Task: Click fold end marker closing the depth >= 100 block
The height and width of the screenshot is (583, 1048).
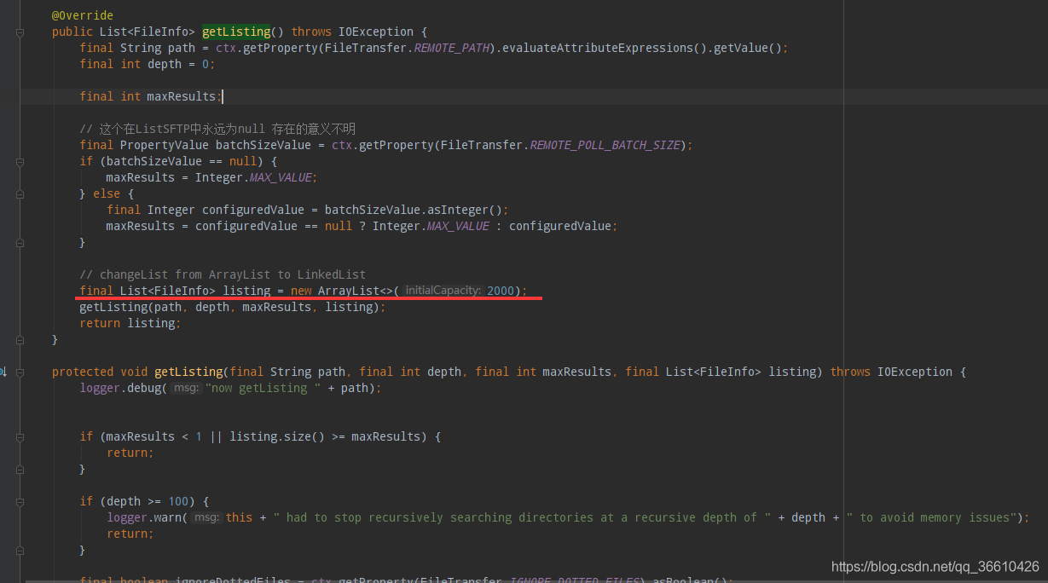Action: coord(20,551)
